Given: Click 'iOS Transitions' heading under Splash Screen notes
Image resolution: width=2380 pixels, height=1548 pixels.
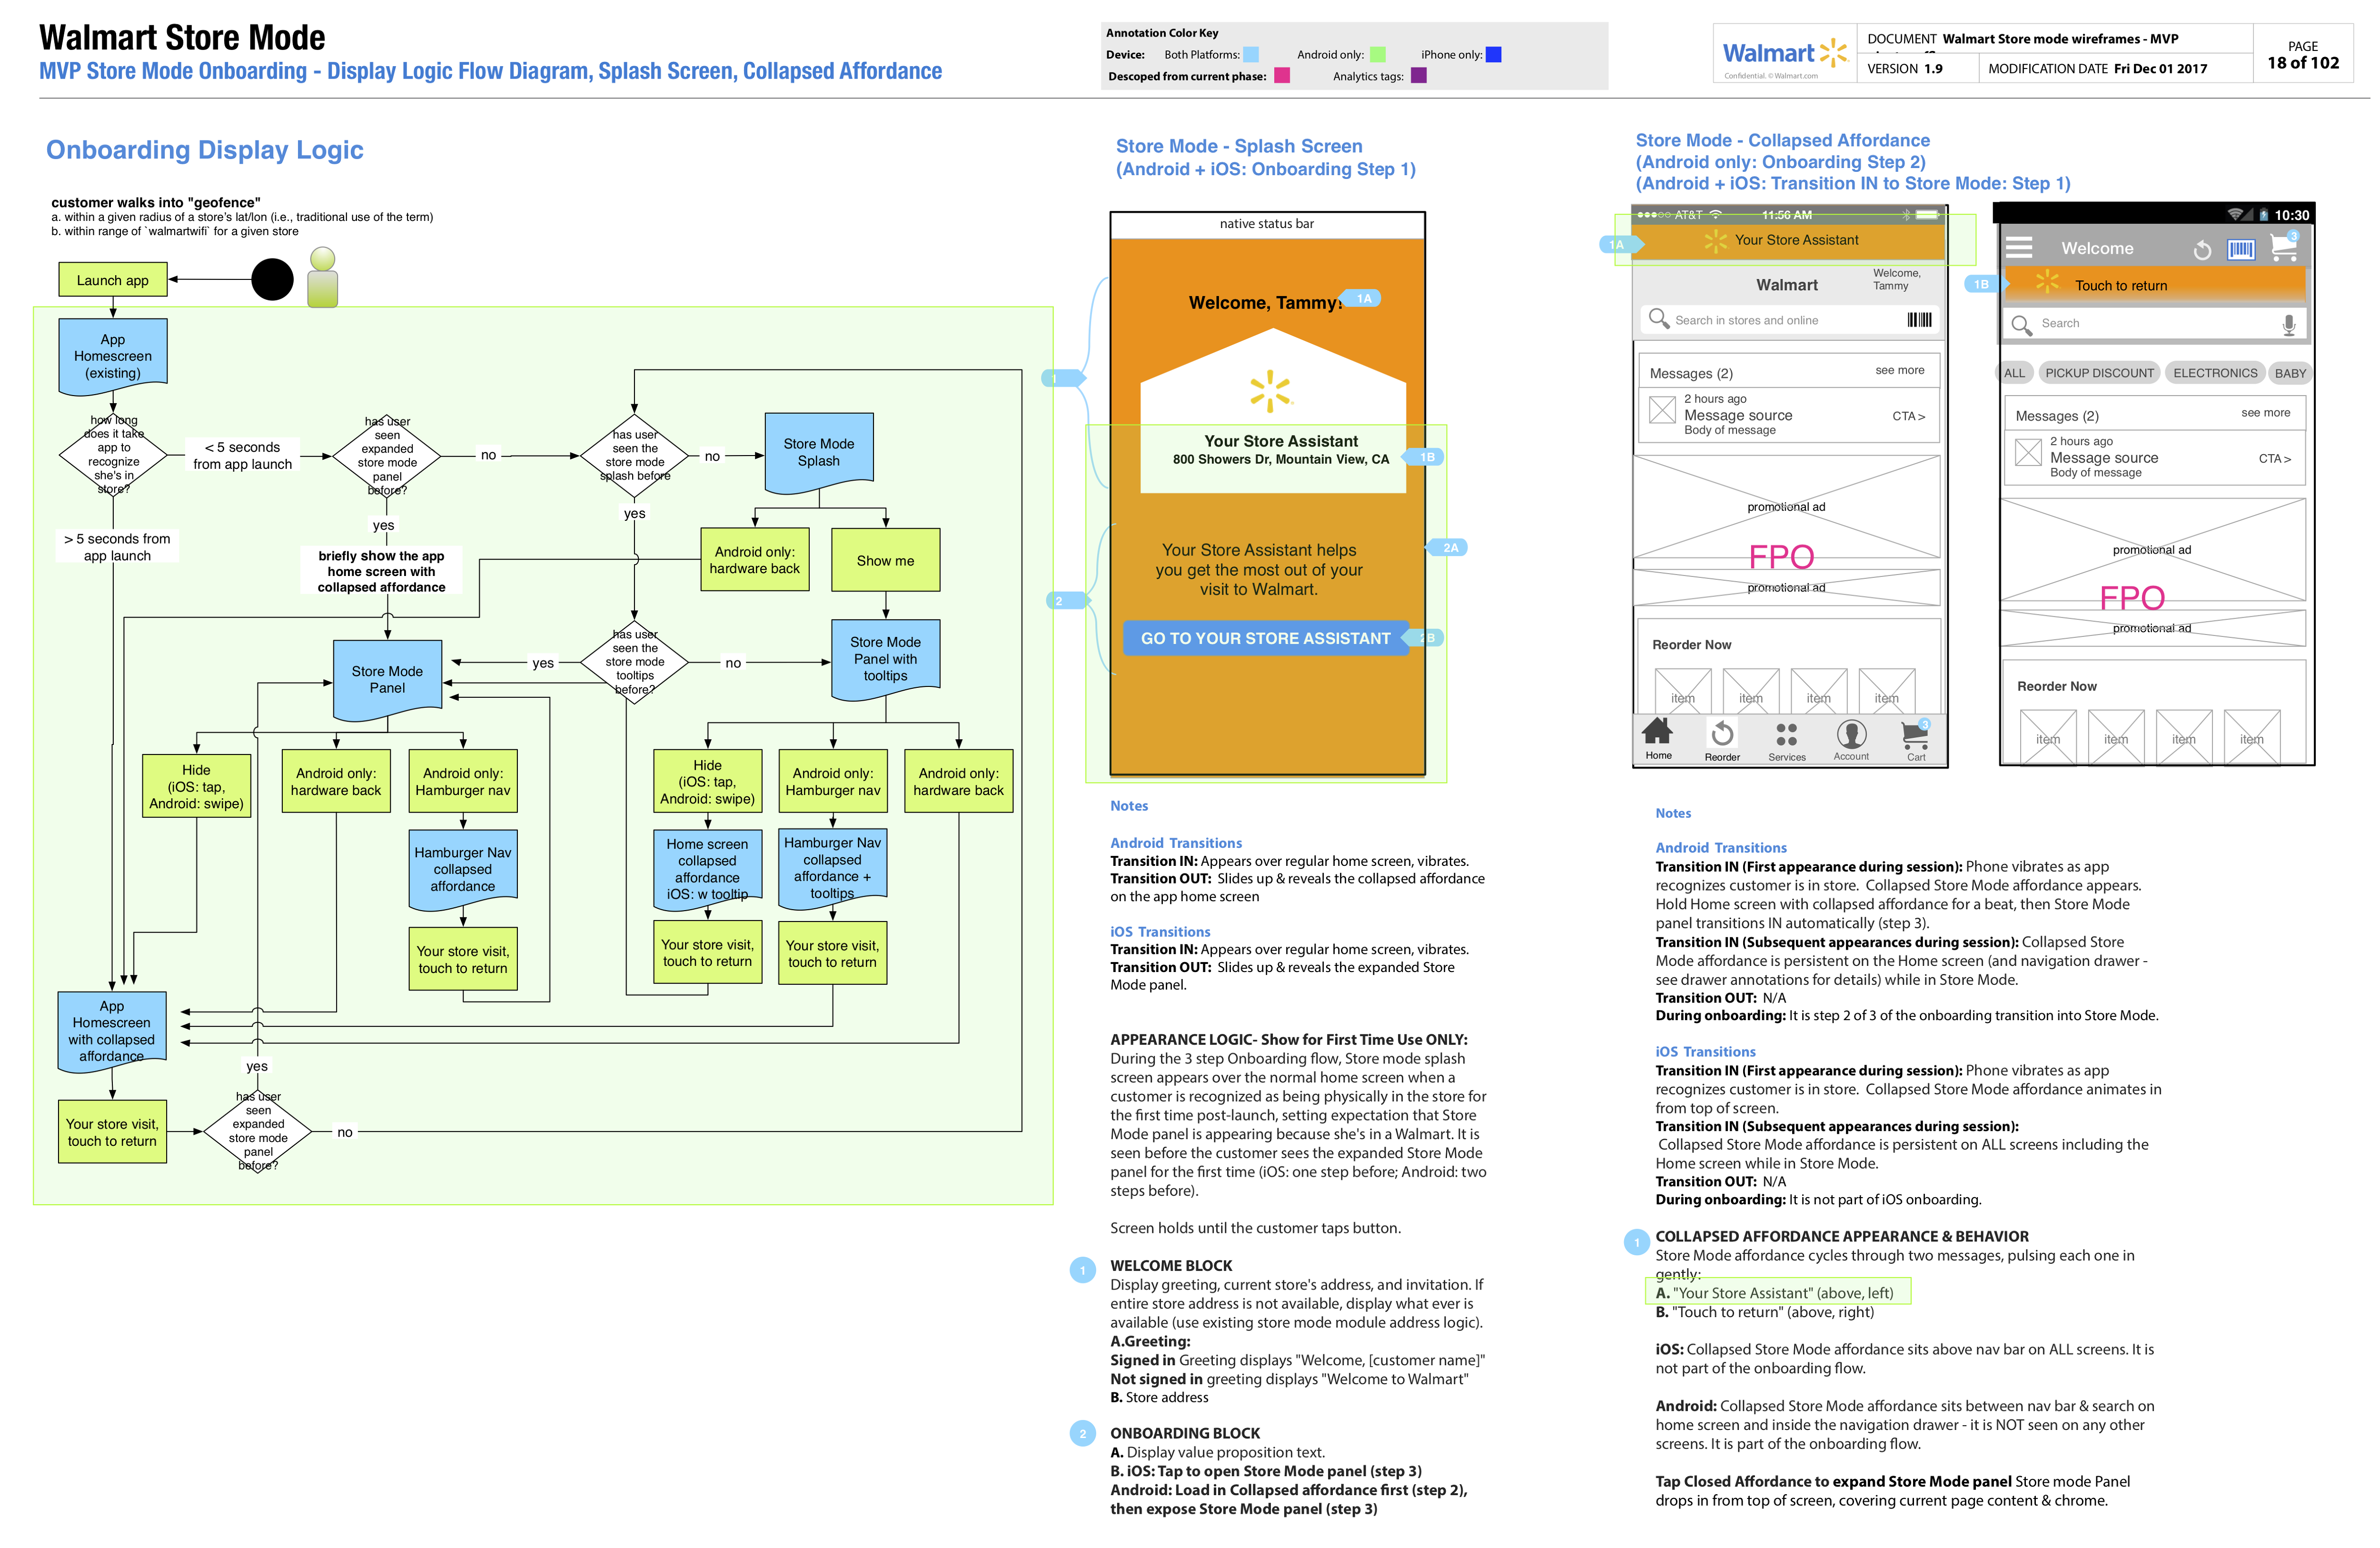Looking at the screenshot, I should click(x=1160, y=931).
